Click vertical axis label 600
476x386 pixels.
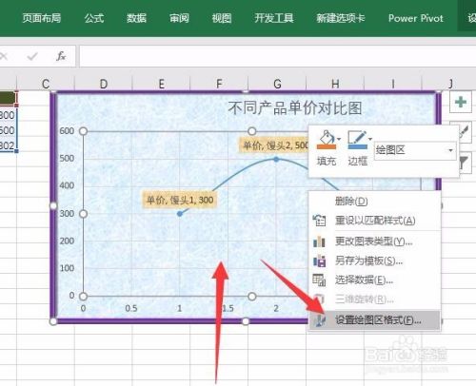pos(67,131)
